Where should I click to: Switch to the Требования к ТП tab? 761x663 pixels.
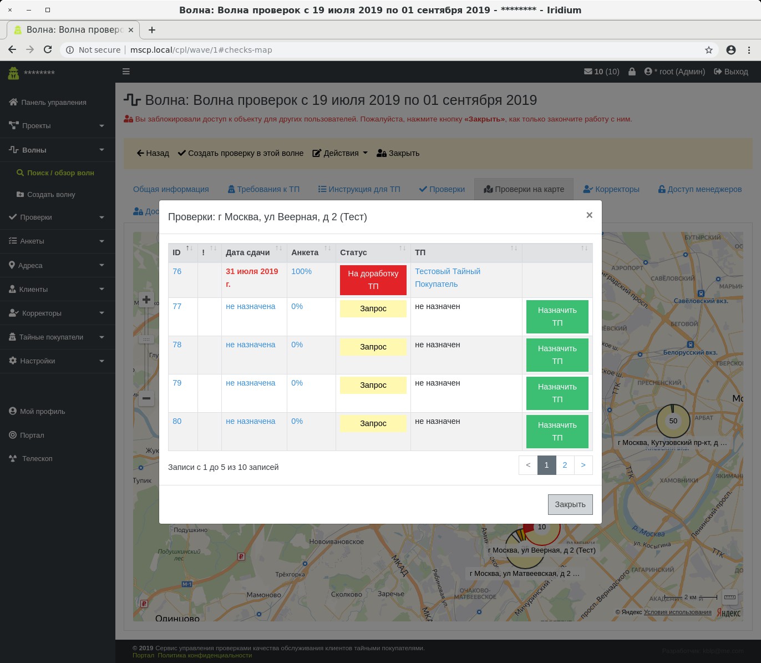tap(263, 189)
